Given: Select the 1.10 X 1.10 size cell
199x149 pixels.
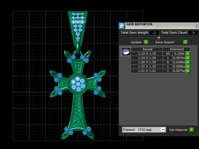Looking at the screenshot, I should [147, 53].
